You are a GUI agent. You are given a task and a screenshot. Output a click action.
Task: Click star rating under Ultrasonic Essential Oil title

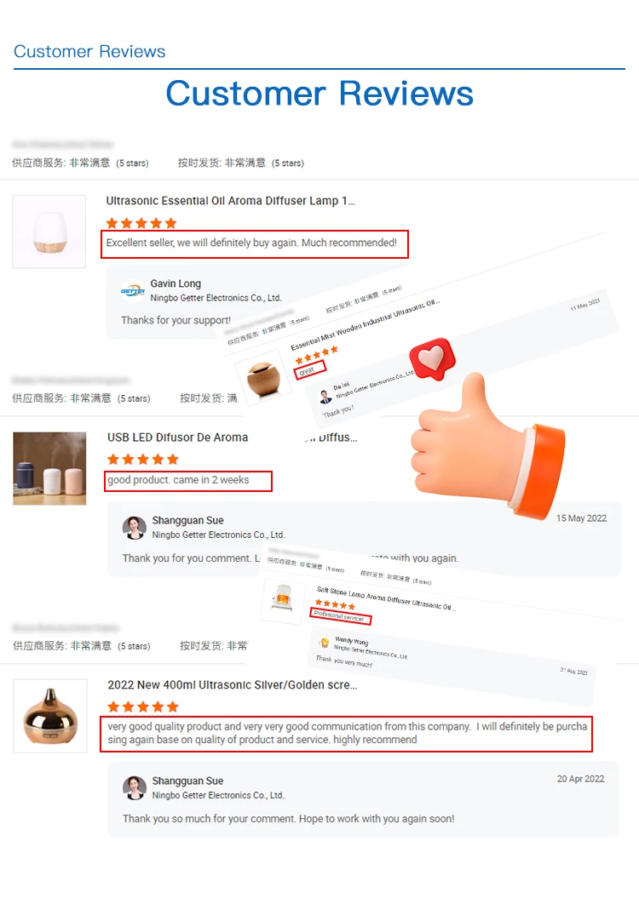click(141, 223)
